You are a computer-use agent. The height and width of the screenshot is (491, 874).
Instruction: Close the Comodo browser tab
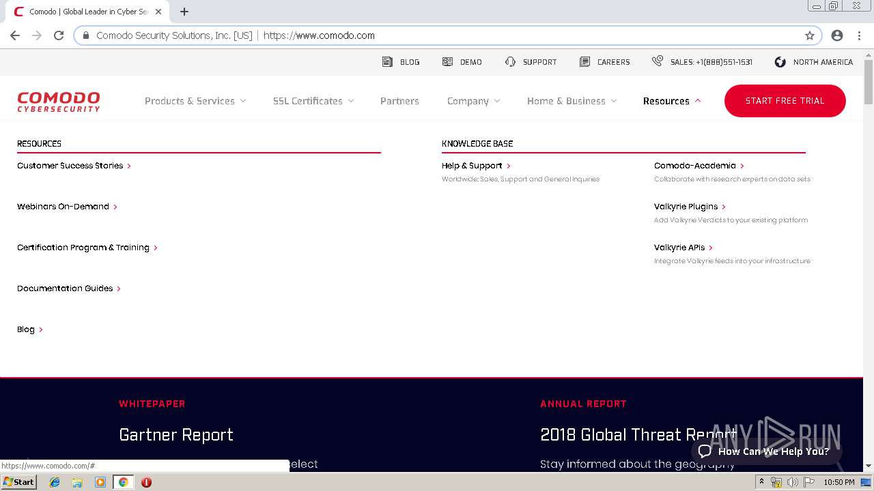(158, 12)
